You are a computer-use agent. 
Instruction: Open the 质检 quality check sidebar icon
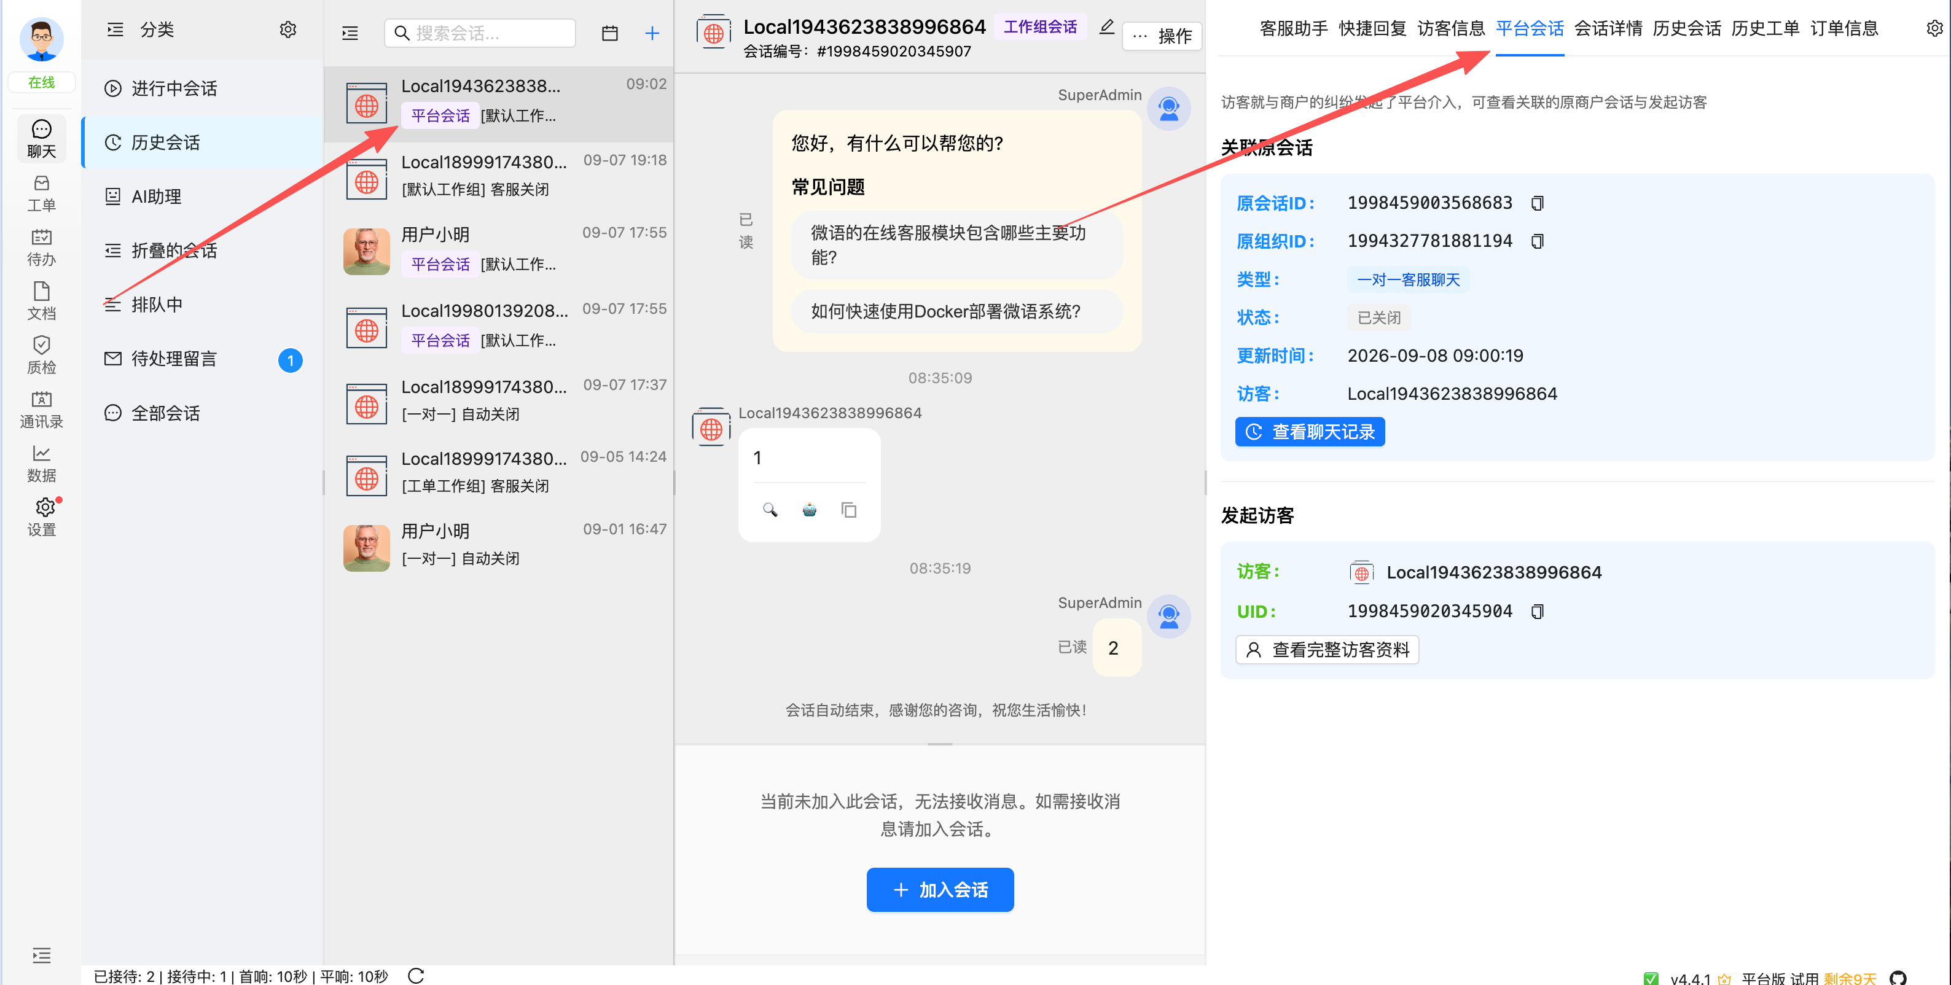pyautogui.click(x=41, y=355)
